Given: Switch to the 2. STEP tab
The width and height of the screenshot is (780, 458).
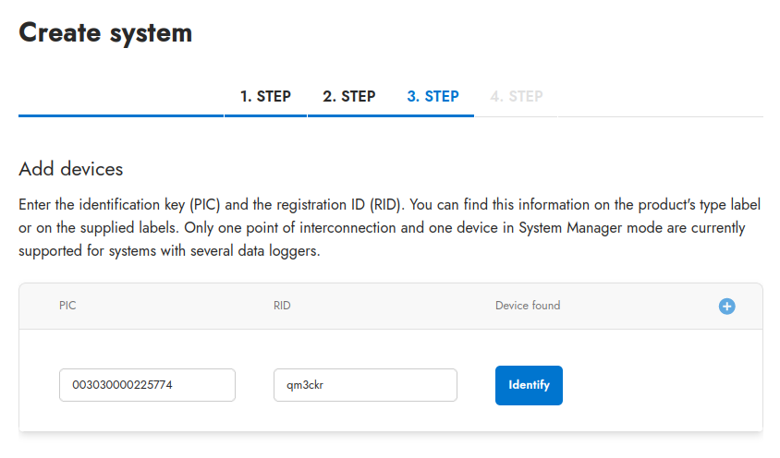Looking at the screenshot, I should tap(348, 97).
